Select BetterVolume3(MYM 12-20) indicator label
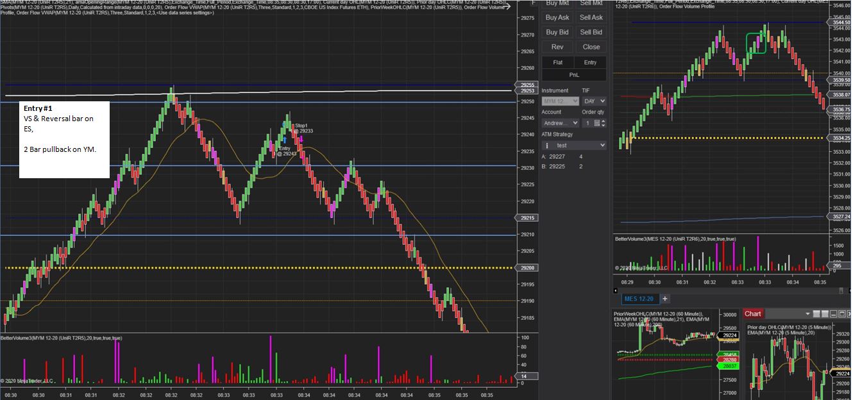Image resolution: width=853 pixels, height=400 pixels. 62,337
